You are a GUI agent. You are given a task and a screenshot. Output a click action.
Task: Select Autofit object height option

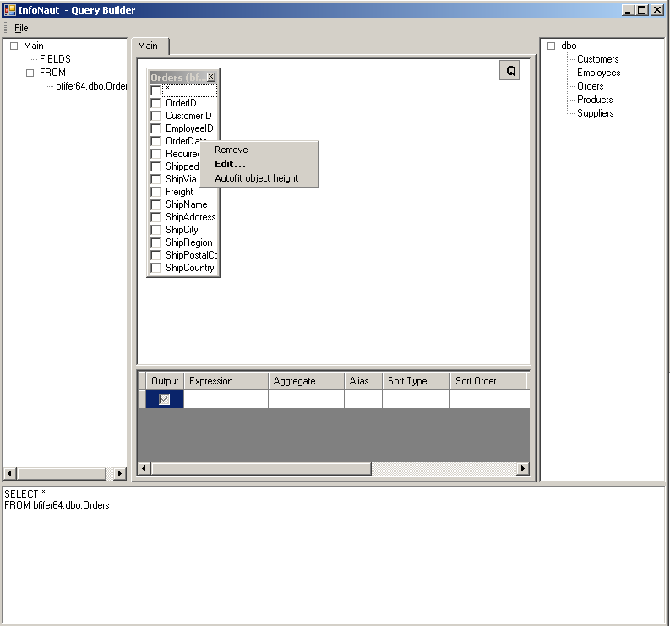point(256,178)
